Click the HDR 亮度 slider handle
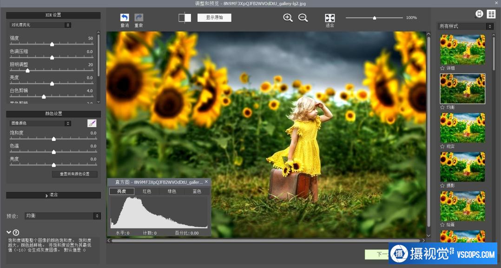This screenshot has width=501, height=268. [x=52, y=83]
